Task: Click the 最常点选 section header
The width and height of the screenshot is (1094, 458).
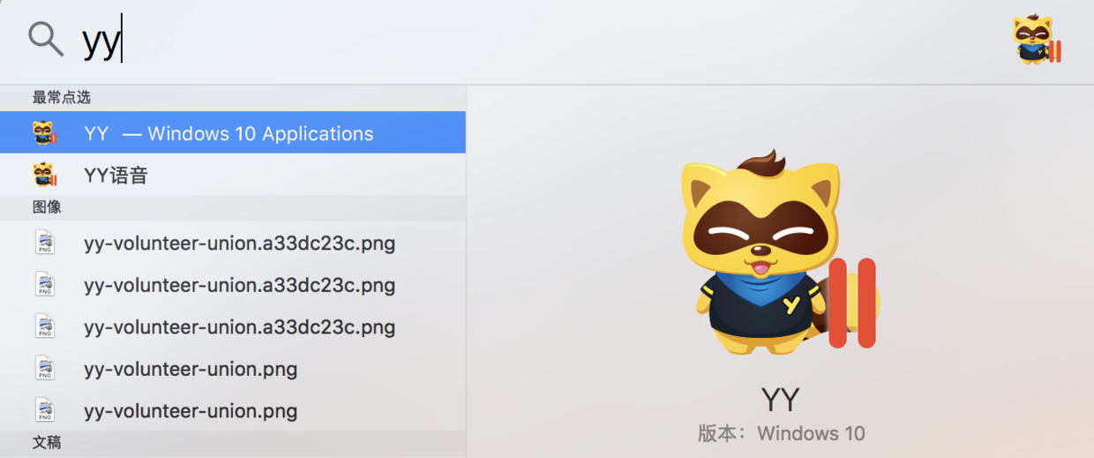Action: (x=62, y=97)
